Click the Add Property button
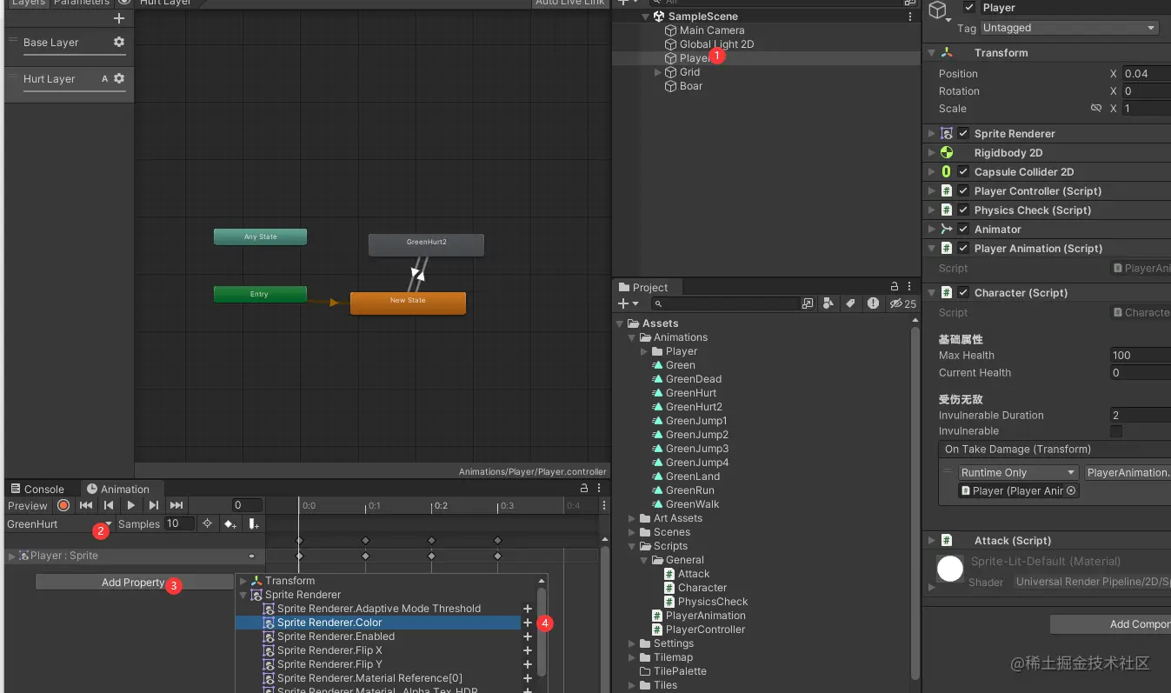 coord(133,583)
